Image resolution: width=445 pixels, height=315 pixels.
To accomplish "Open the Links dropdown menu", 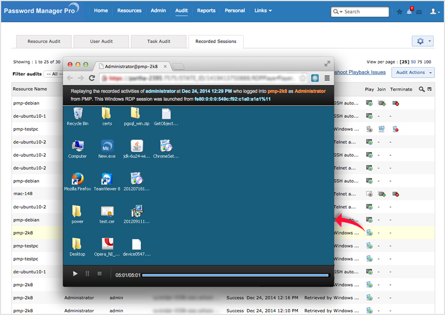I will 263,11.
